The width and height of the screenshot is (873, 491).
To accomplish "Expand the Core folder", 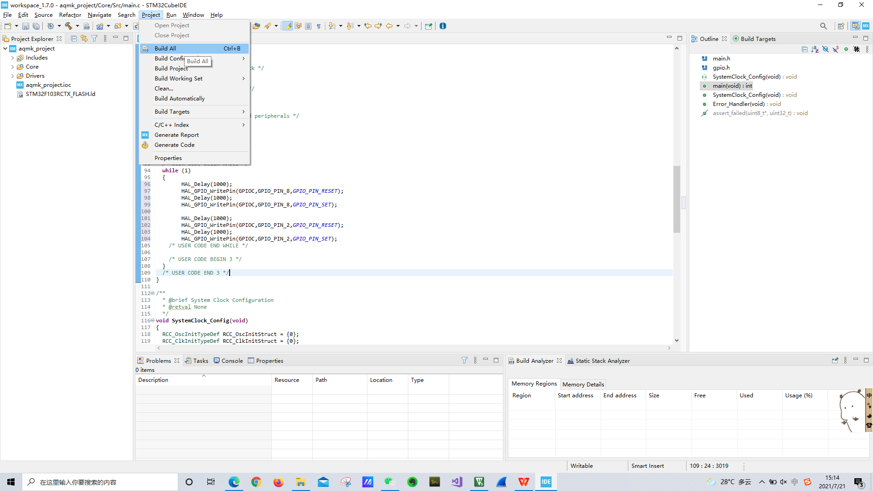I will pos(12,67).
